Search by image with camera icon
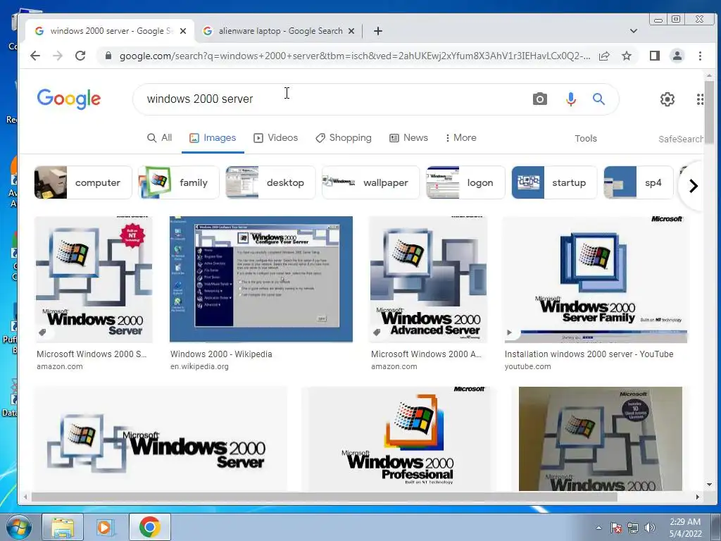This screenshot has width=721, height=541. coord(540,99)
